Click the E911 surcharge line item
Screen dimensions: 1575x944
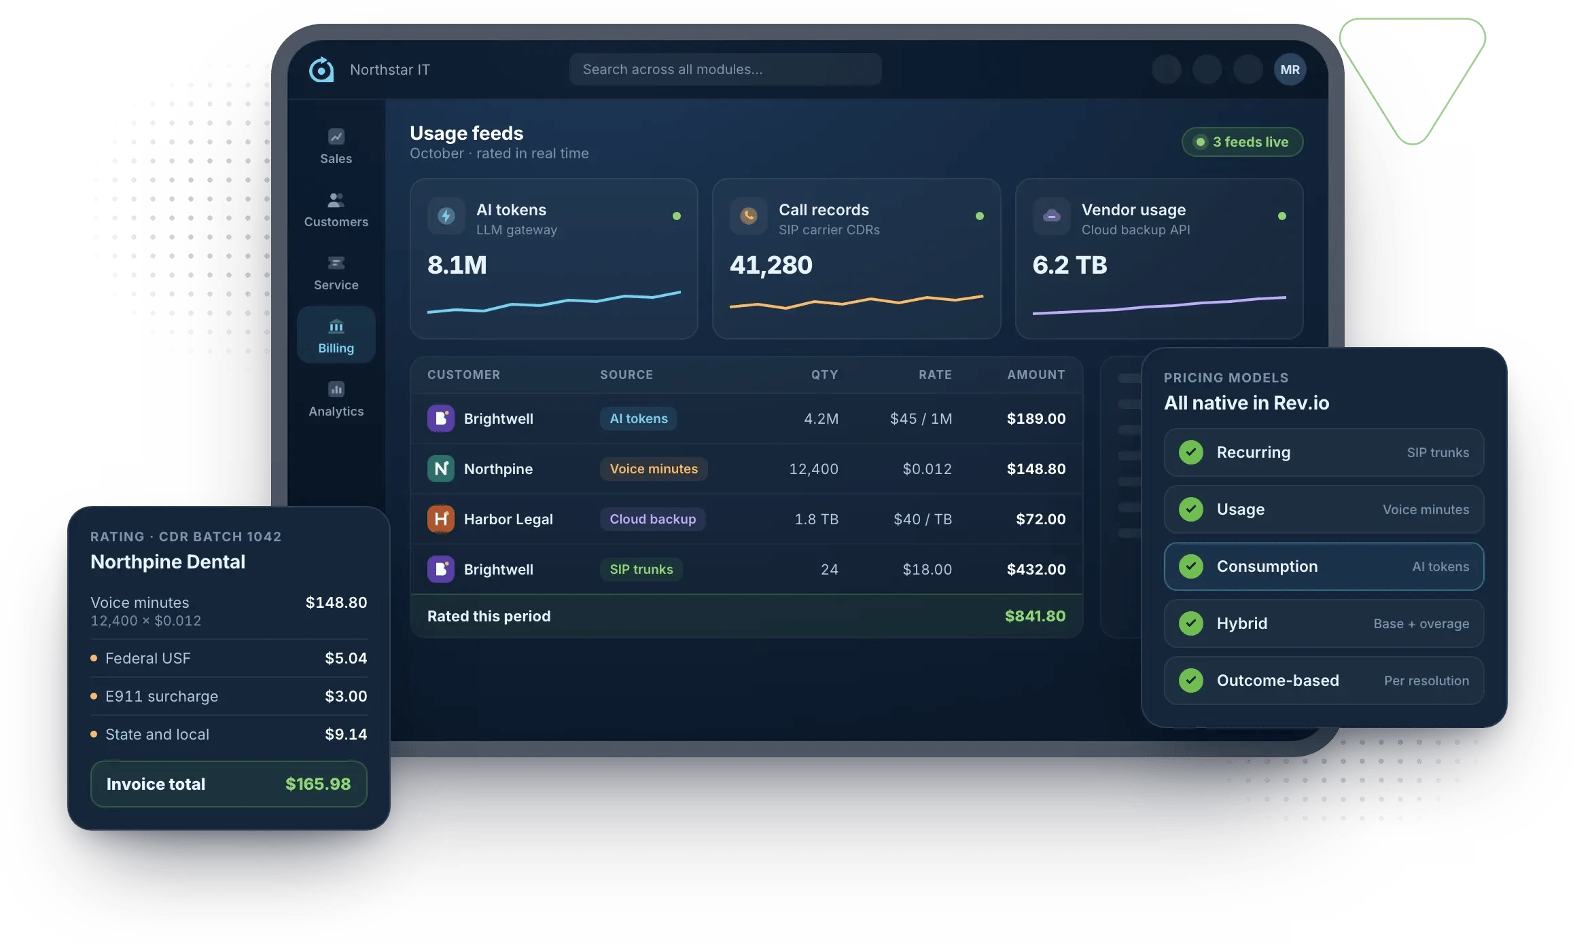(x=228, y=696)
